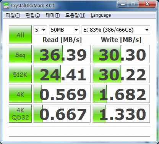The height and width of the screenshot is (144, 159).
Task: Start the 4K benchmark test
Action: click(20, 94)
